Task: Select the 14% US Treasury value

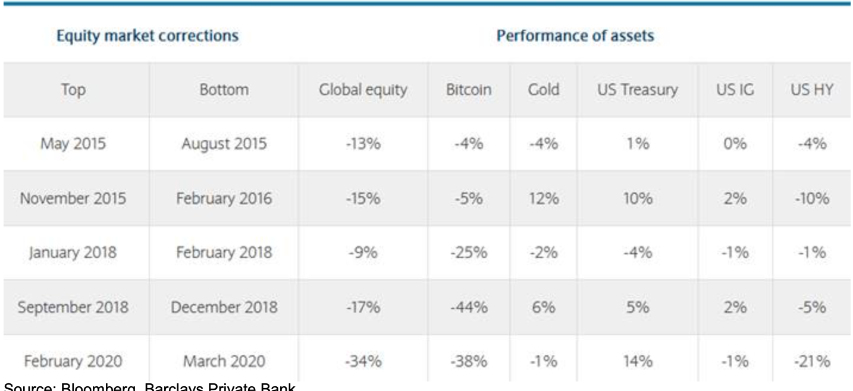Action: coord(636,362)
